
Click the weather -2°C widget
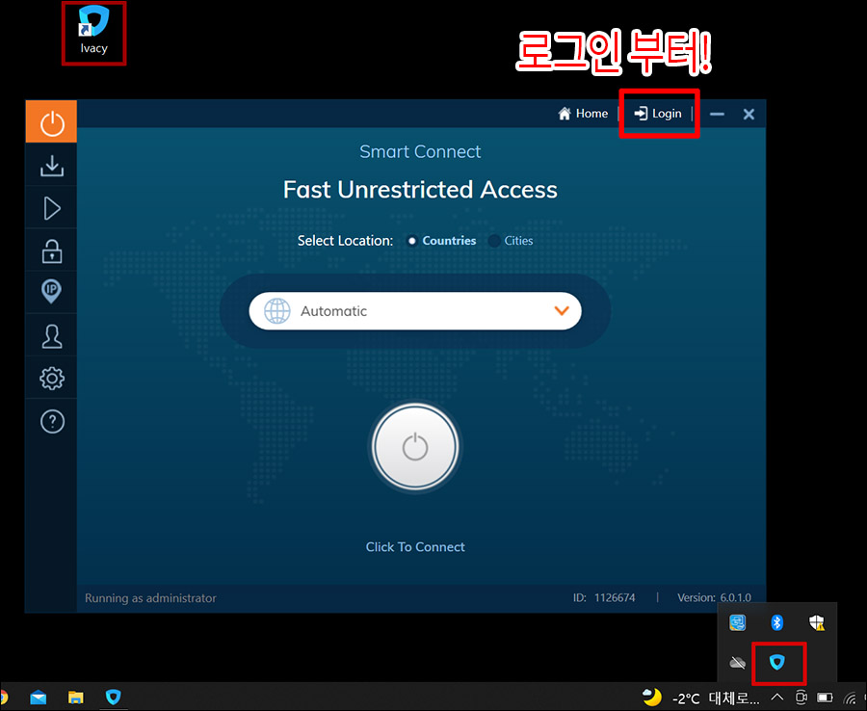coord(700,698)
